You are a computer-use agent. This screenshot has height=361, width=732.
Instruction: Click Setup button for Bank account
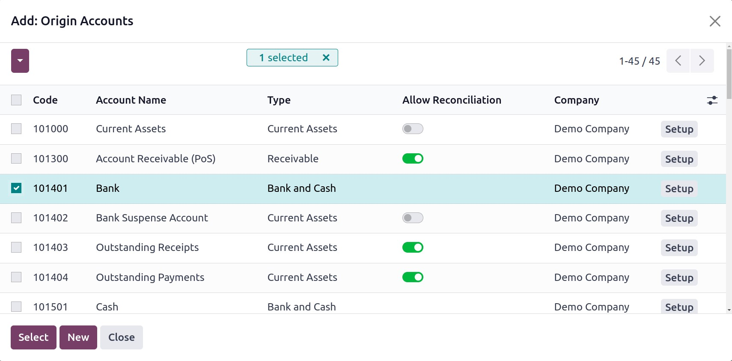(679, 189)
